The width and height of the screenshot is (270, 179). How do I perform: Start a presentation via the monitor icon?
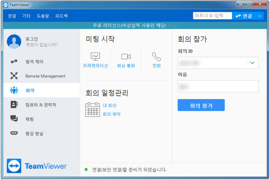pyautogui.click(x=95, y=57)
